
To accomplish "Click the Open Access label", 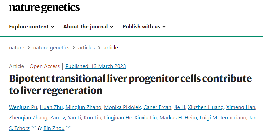I will click(45, 66).
